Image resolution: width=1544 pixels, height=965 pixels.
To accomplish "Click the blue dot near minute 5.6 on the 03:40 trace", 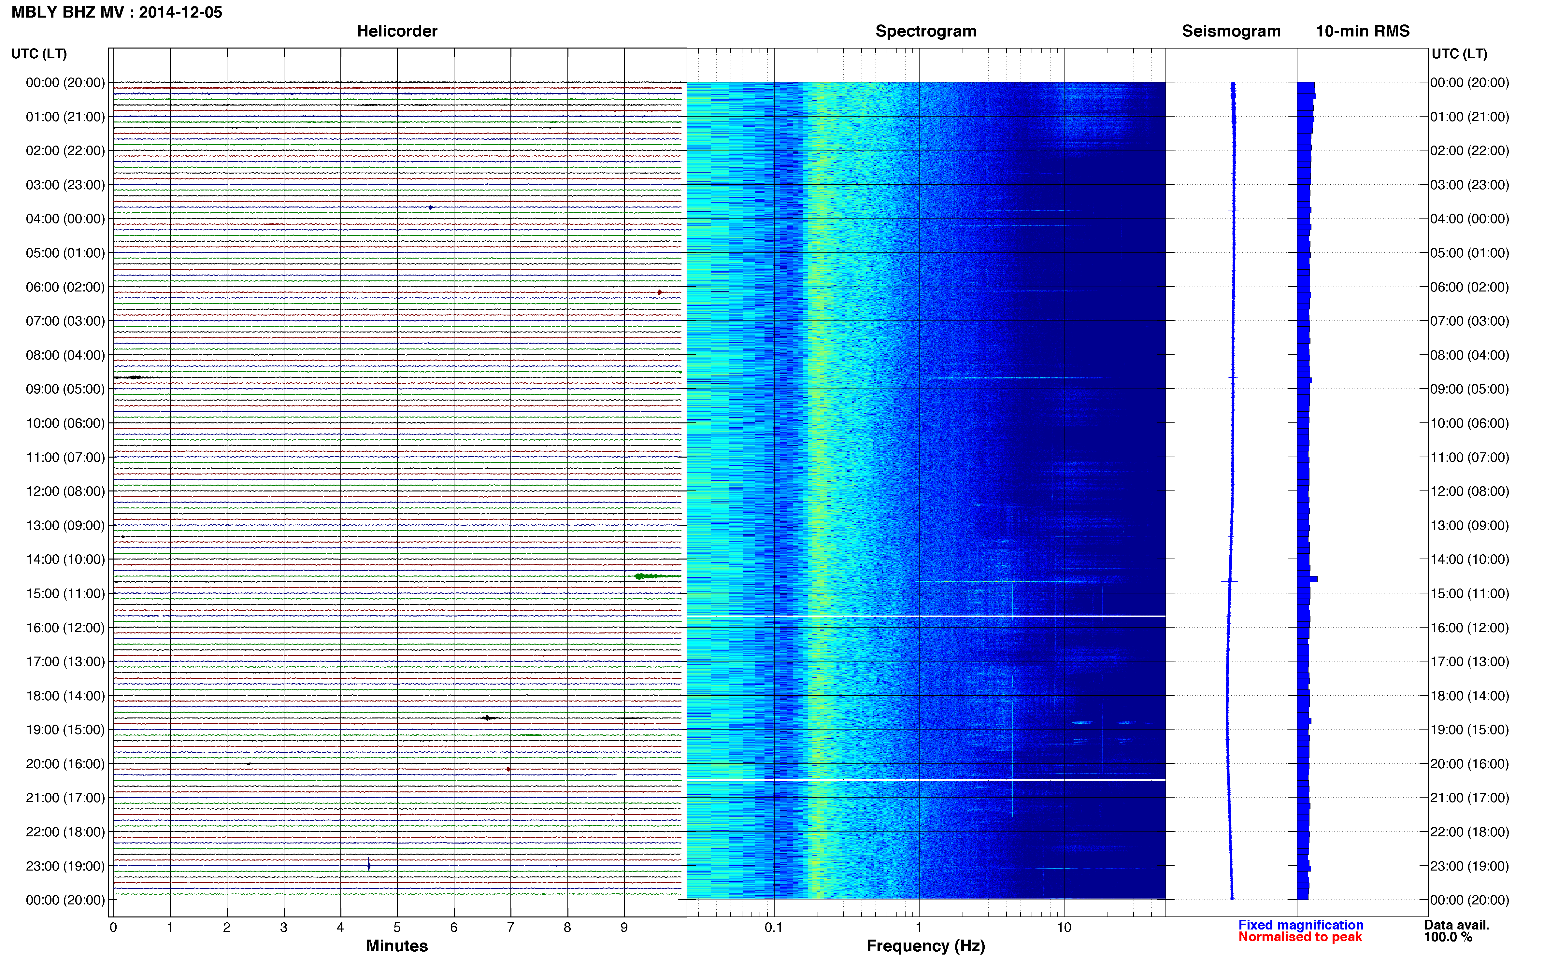I will [431, 207].
